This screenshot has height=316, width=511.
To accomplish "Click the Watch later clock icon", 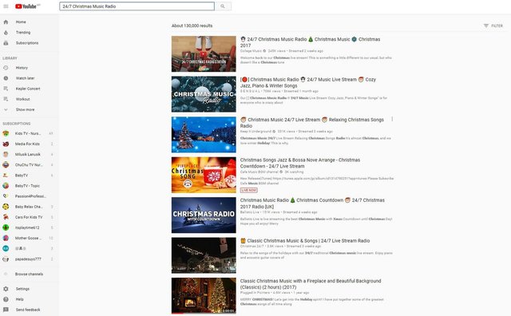I will click(x=6, y=78).
